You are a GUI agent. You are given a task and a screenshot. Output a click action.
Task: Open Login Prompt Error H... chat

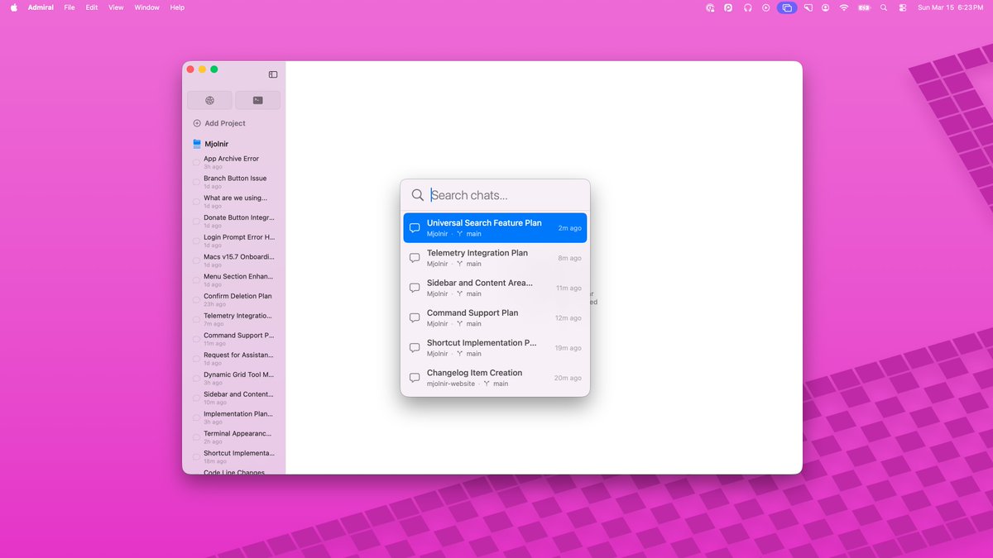tap(234, 241)
